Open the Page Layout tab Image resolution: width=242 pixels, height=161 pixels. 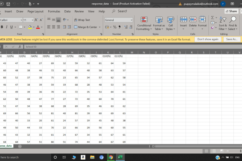point(36,11)
